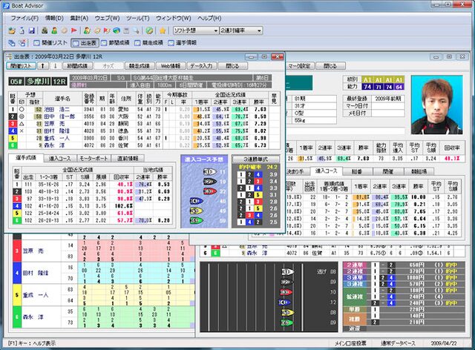Expand the 2連対確率 dropdown
This screenshot has height=350, width=475.
click(241, 30)
